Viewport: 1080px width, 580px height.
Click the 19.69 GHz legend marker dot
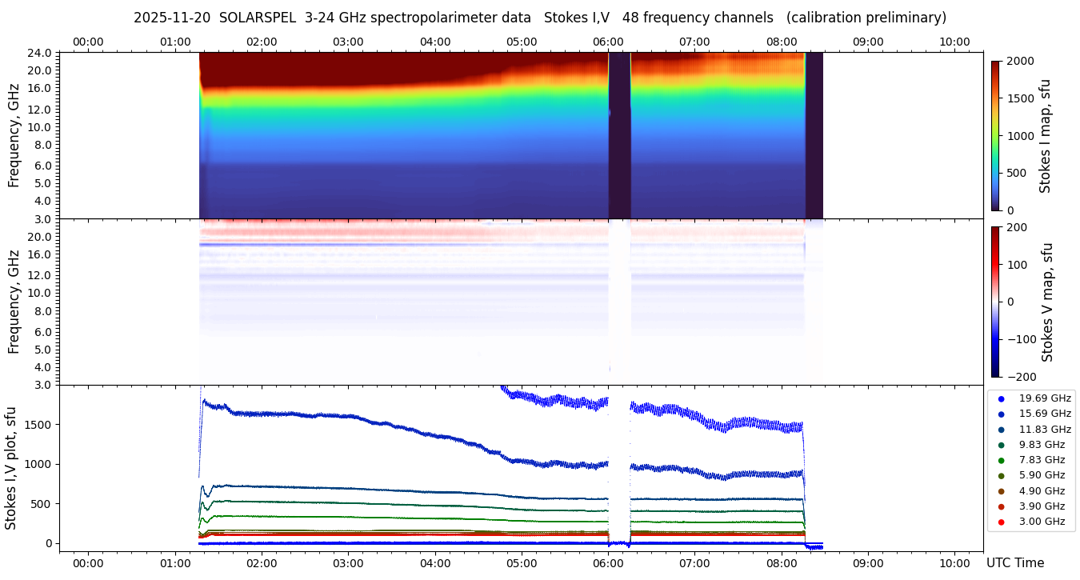click(1001, 398)
